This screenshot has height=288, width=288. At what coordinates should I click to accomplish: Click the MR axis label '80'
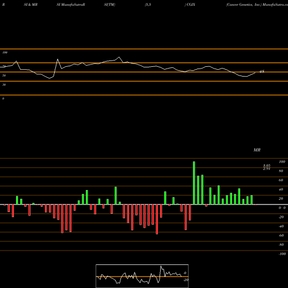click(x=281, y=171)
